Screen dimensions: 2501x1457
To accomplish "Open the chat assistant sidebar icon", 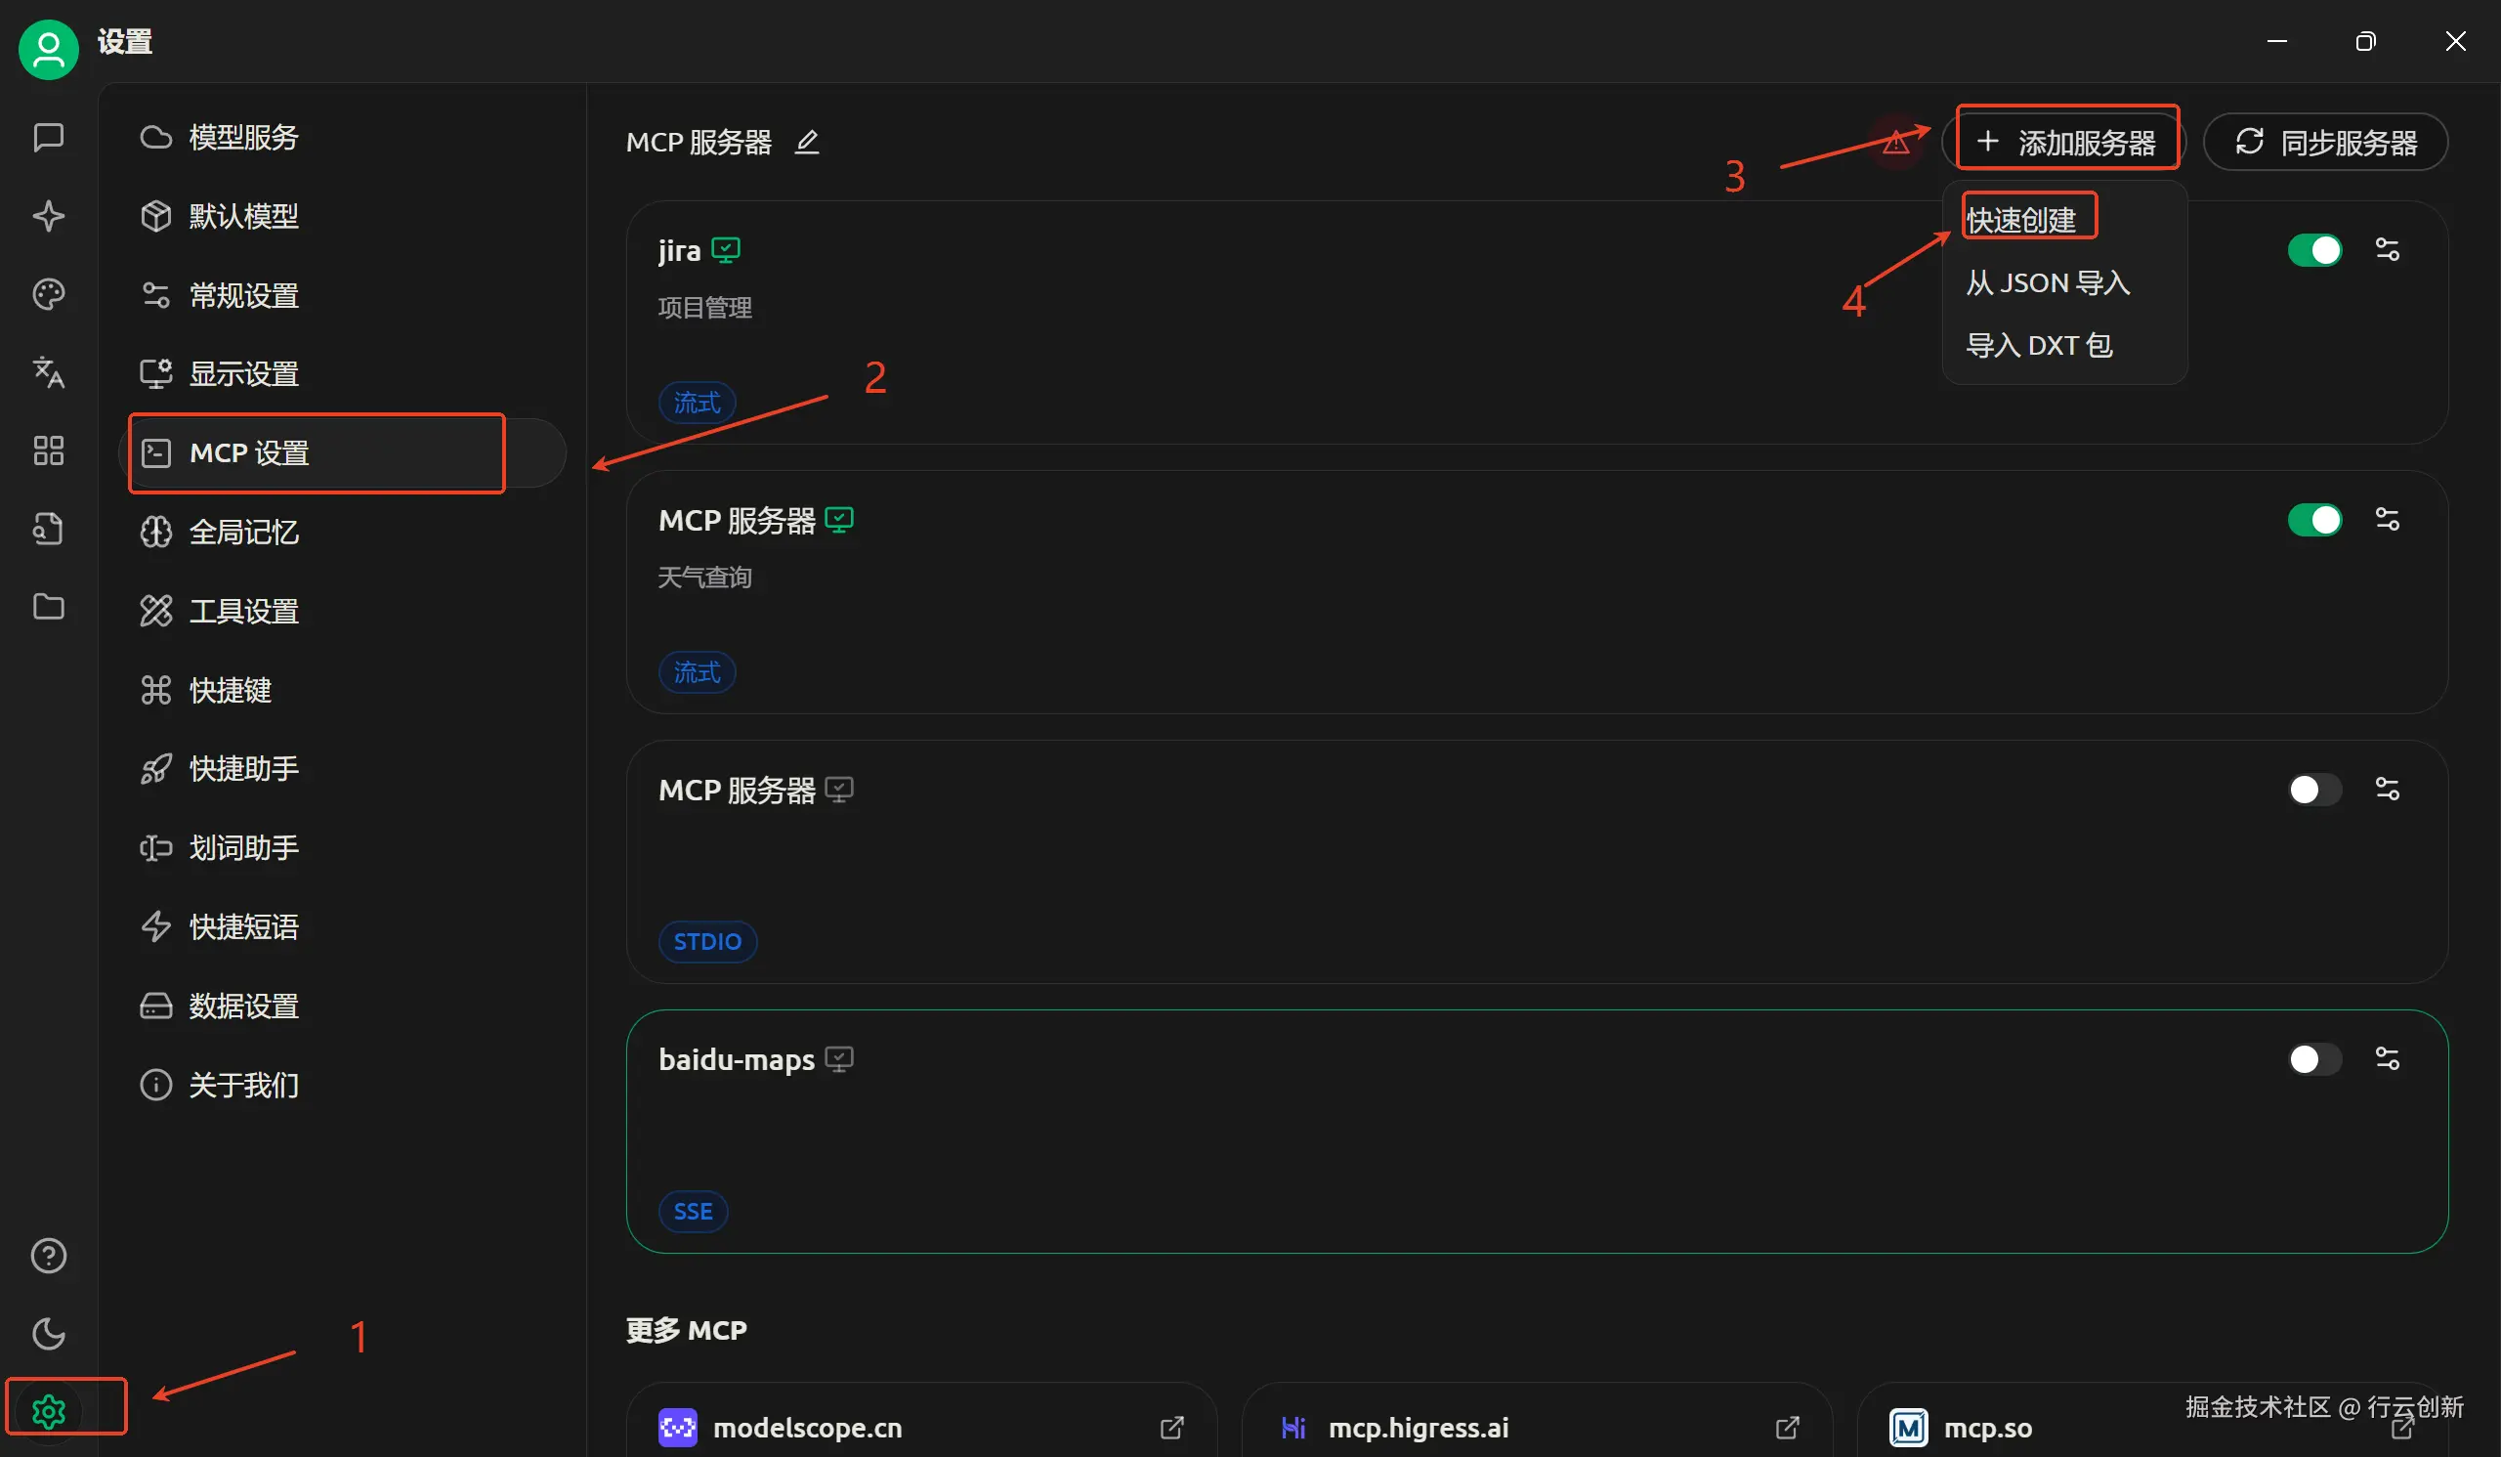I will [x=48, y=137].
